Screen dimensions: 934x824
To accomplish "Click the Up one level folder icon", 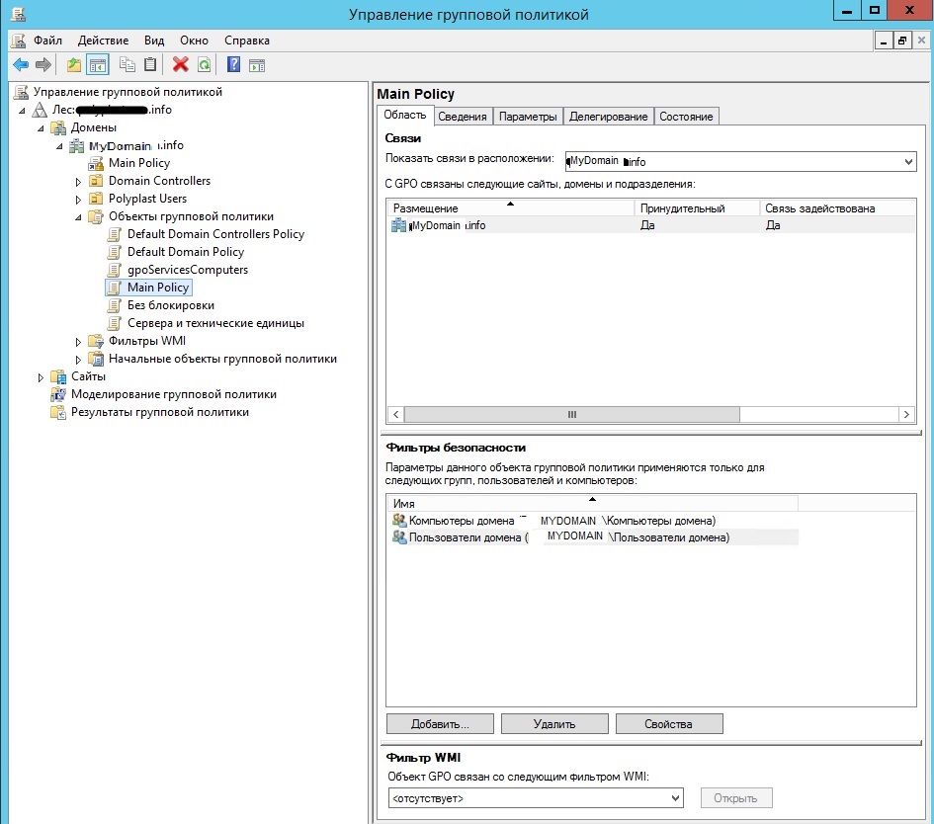I will point(74,64).
